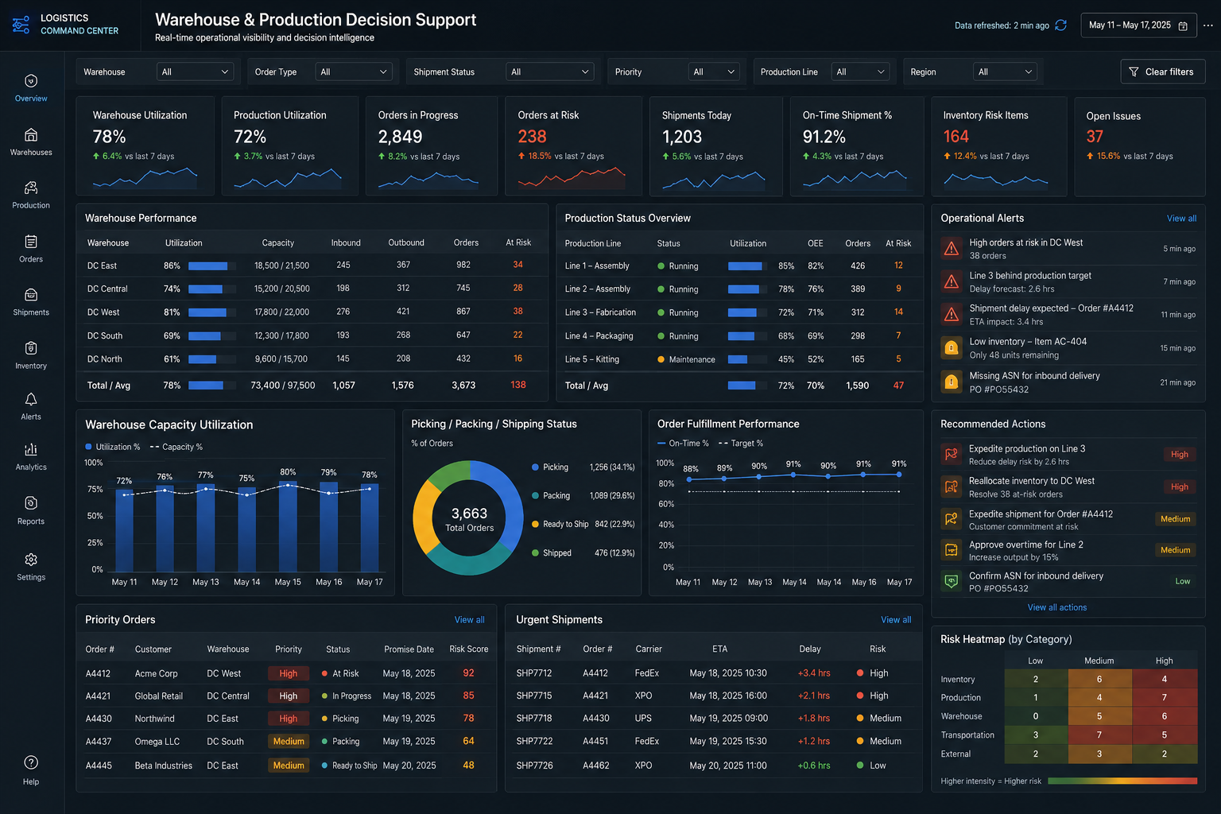This screenshot has height=814, width=1221.
Task: Toggle On-Time % legend in fulfillment chart
Action: (683, 444)
